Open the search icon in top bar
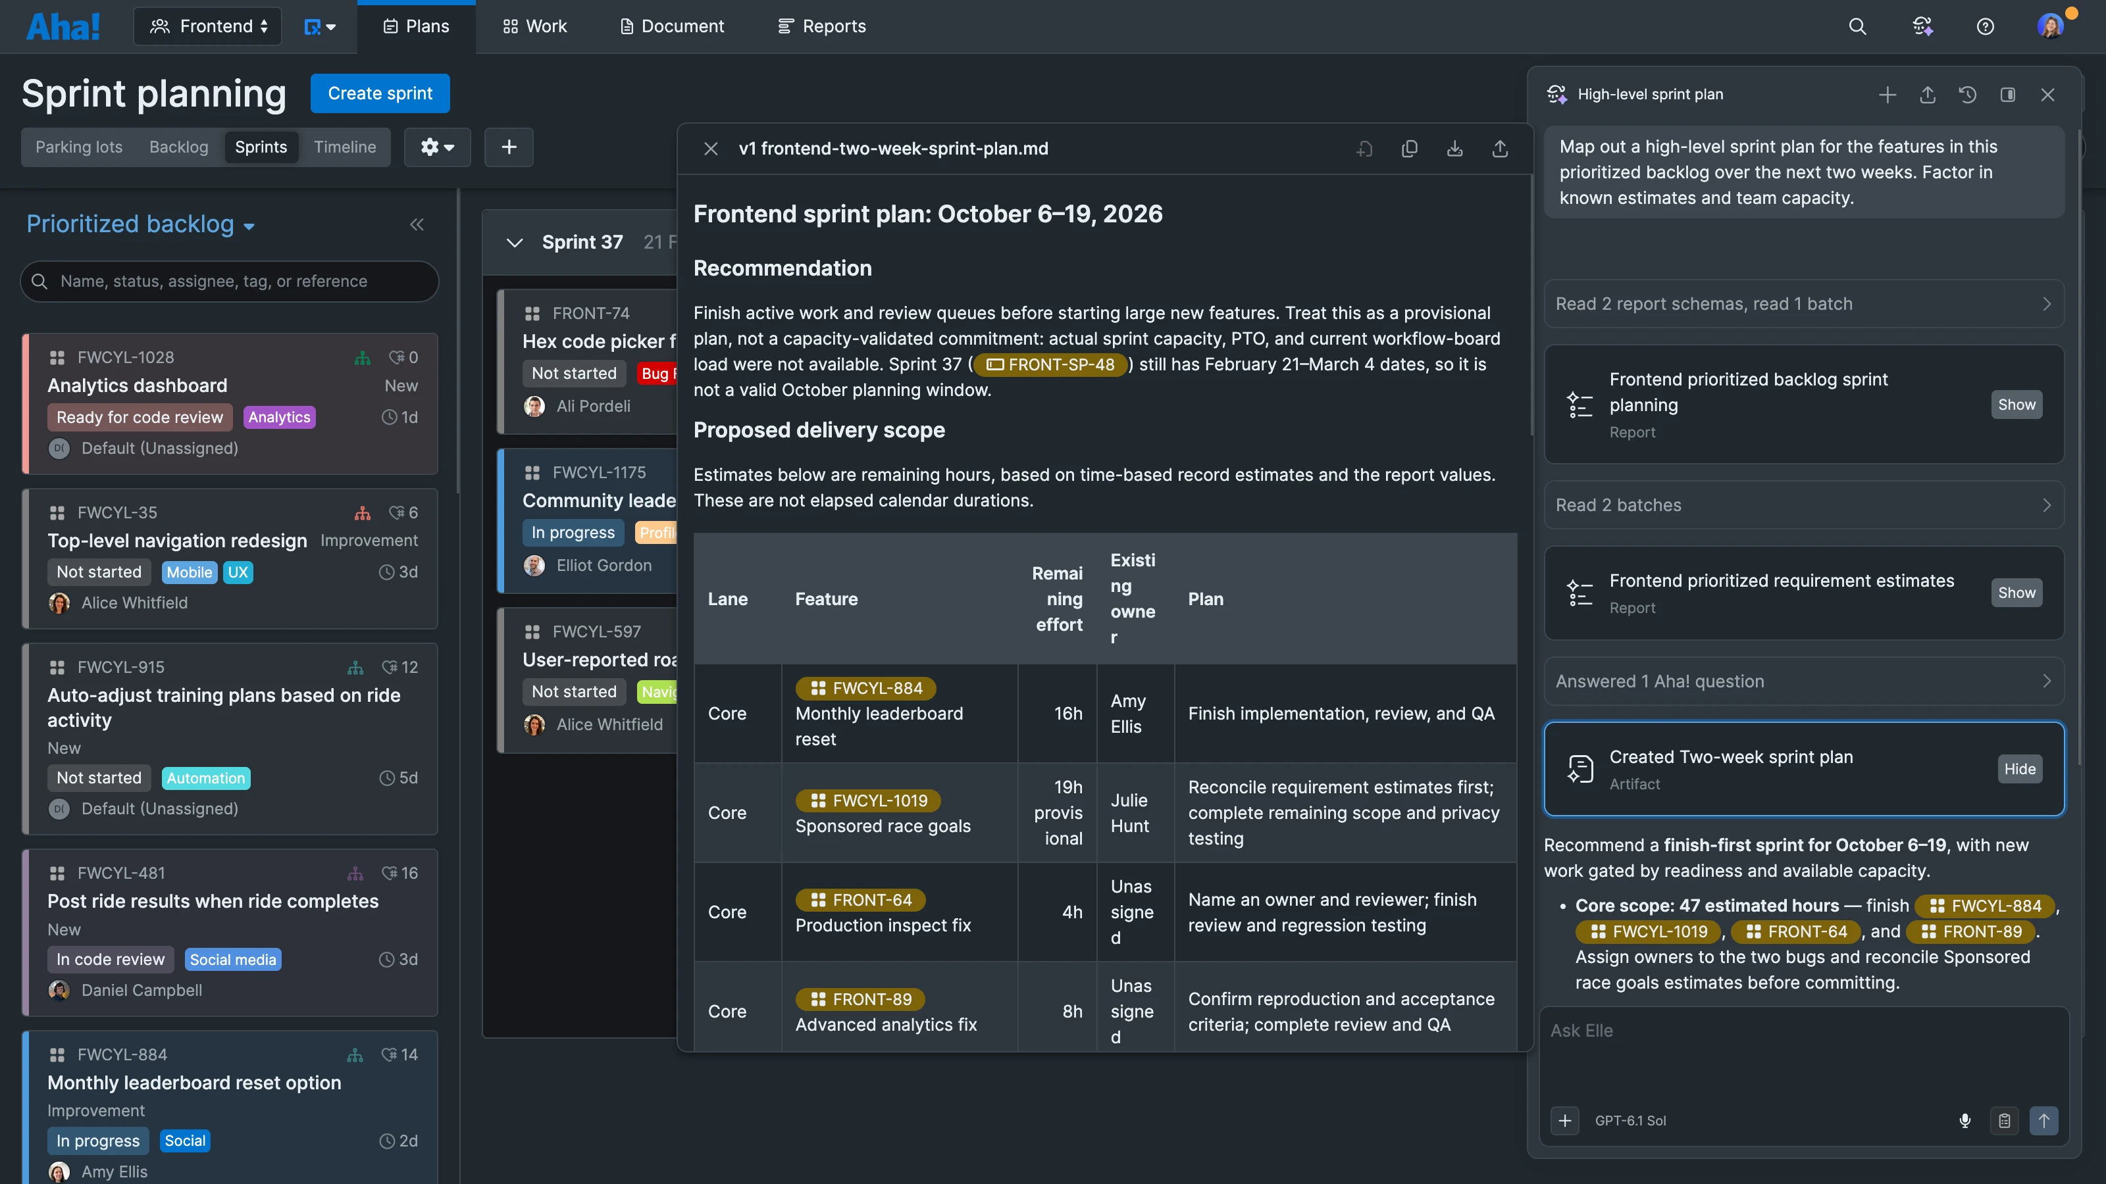The image size is (2106, 1184). click(x=1857, y=26)
